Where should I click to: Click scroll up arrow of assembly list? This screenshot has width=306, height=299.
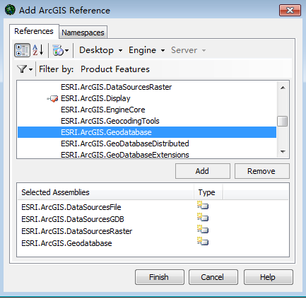coord(283,88)
